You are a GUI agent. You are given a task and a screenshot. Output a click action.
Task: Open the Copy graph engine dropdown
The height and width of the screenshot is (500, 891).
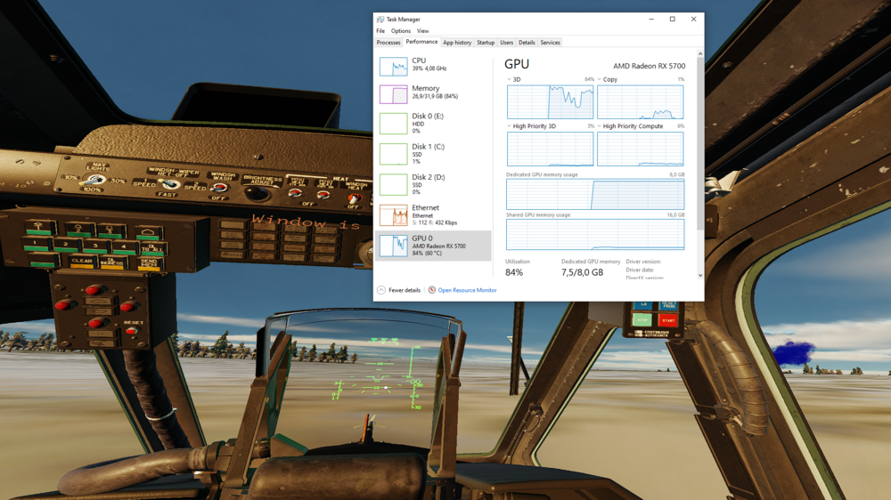[600, 79]
